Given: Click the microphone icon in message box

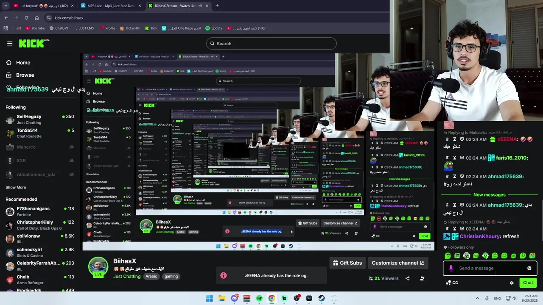Looking at the screenshot, I should point(451,268).
